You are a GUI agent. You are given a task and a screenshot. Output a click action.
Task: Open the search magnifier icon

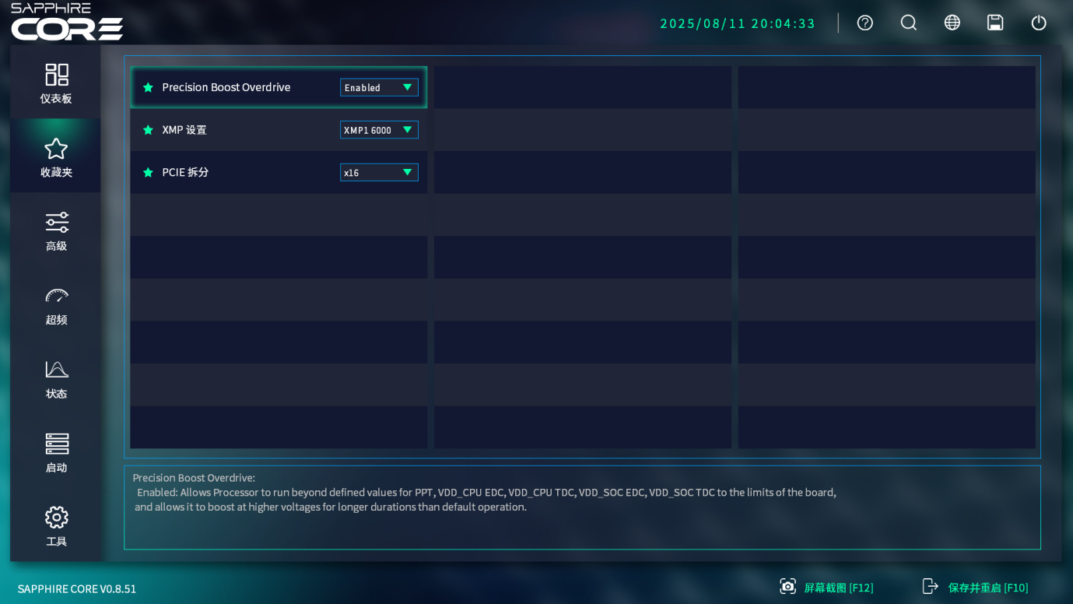click(x=909, y=23)
